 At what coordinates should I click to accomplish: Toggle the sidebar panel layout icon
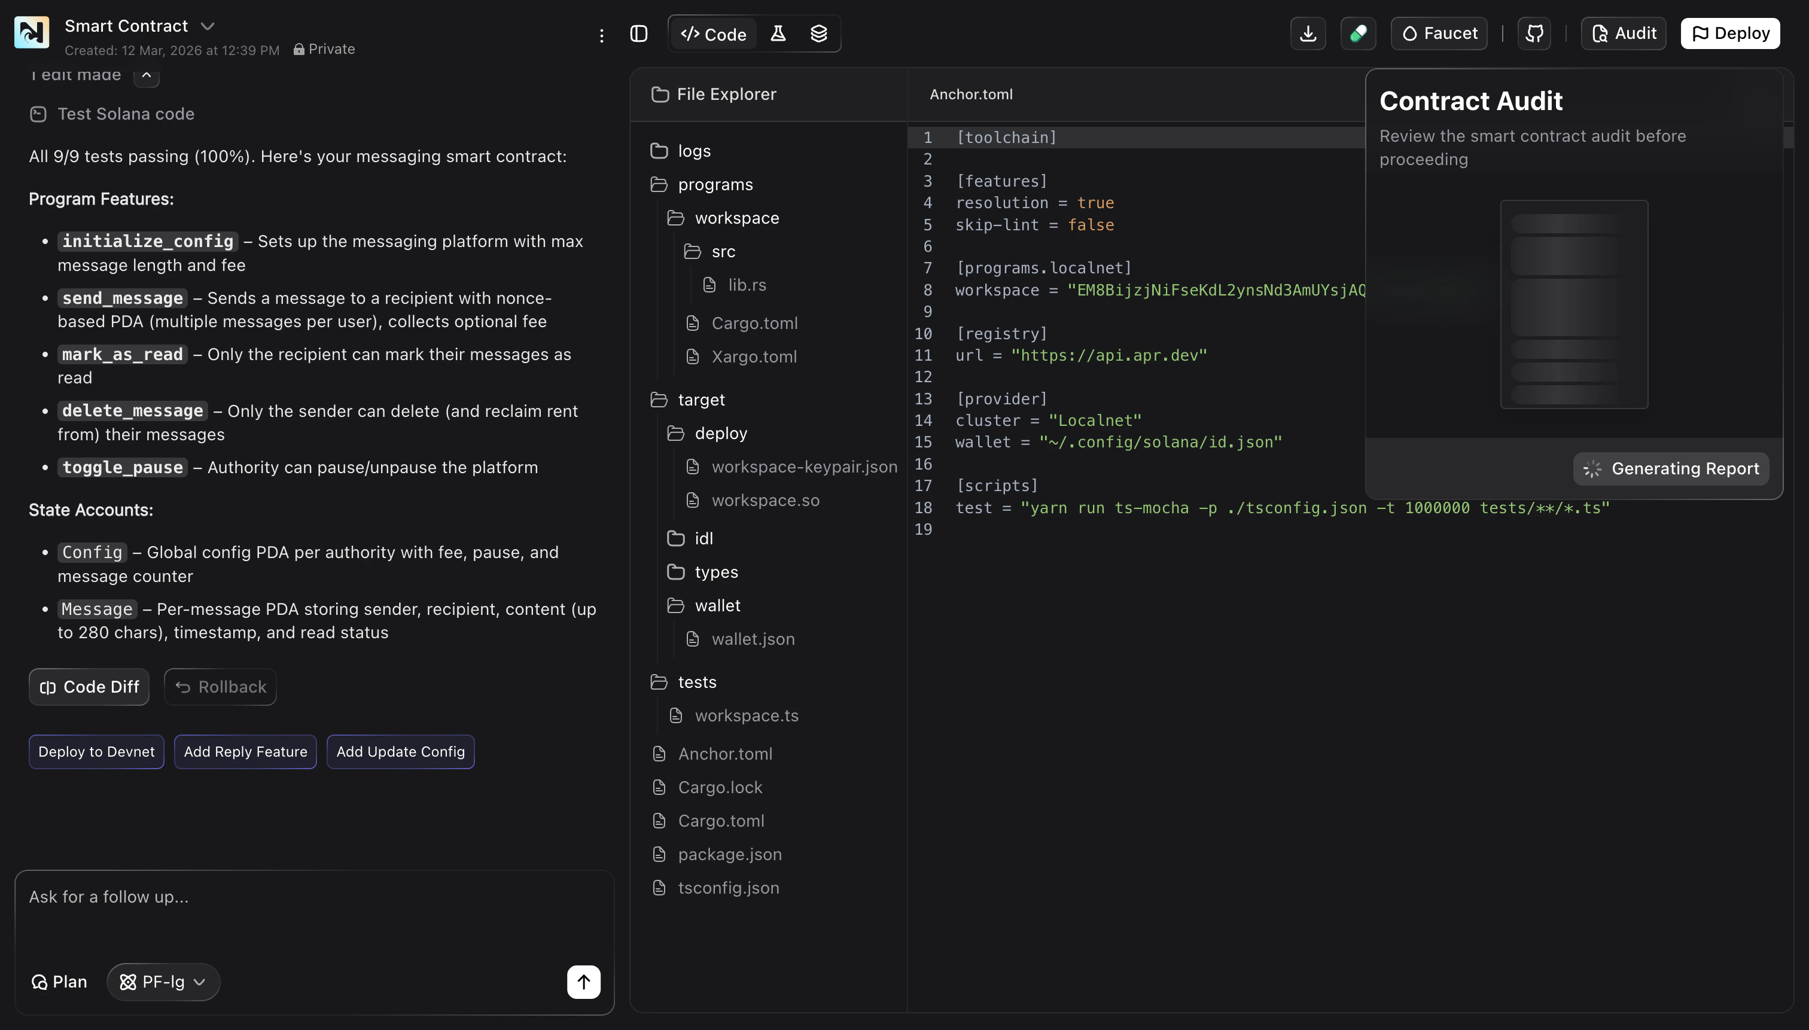(x=638, y=33)
